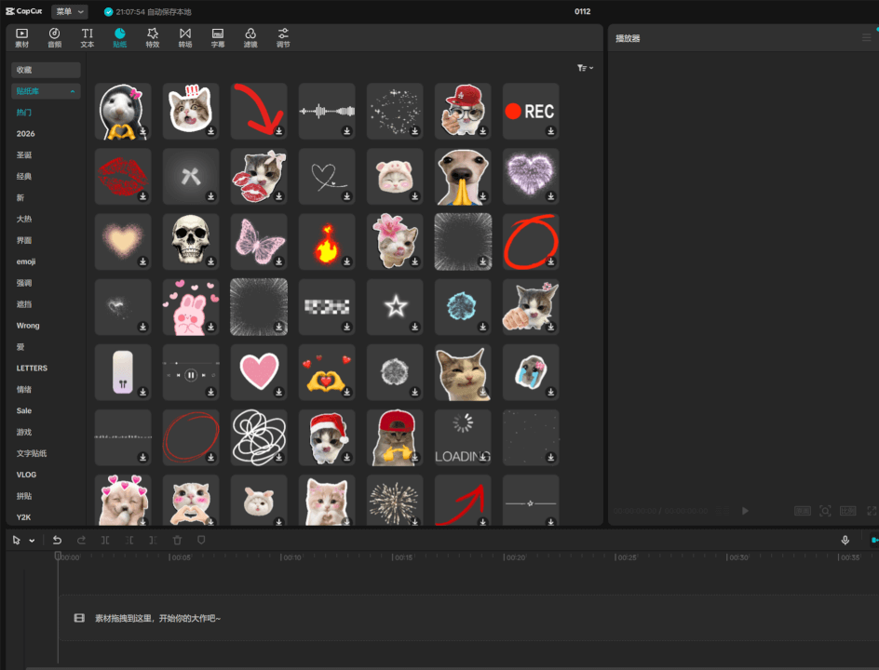
Task: Open the 收藏 favorites category
Action: [46, 70]
